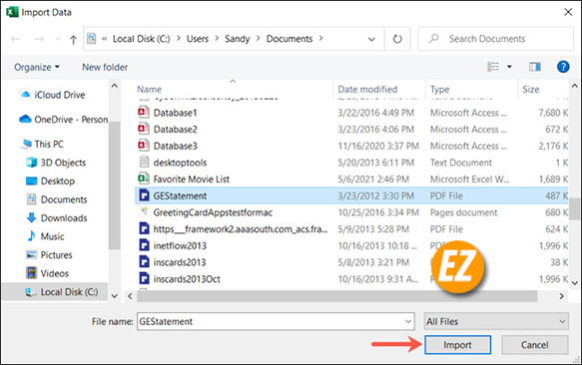The image size is (582, 365).
Task: Click the Search Documents field
Action: pyautogui.click(x=495, y=39)
